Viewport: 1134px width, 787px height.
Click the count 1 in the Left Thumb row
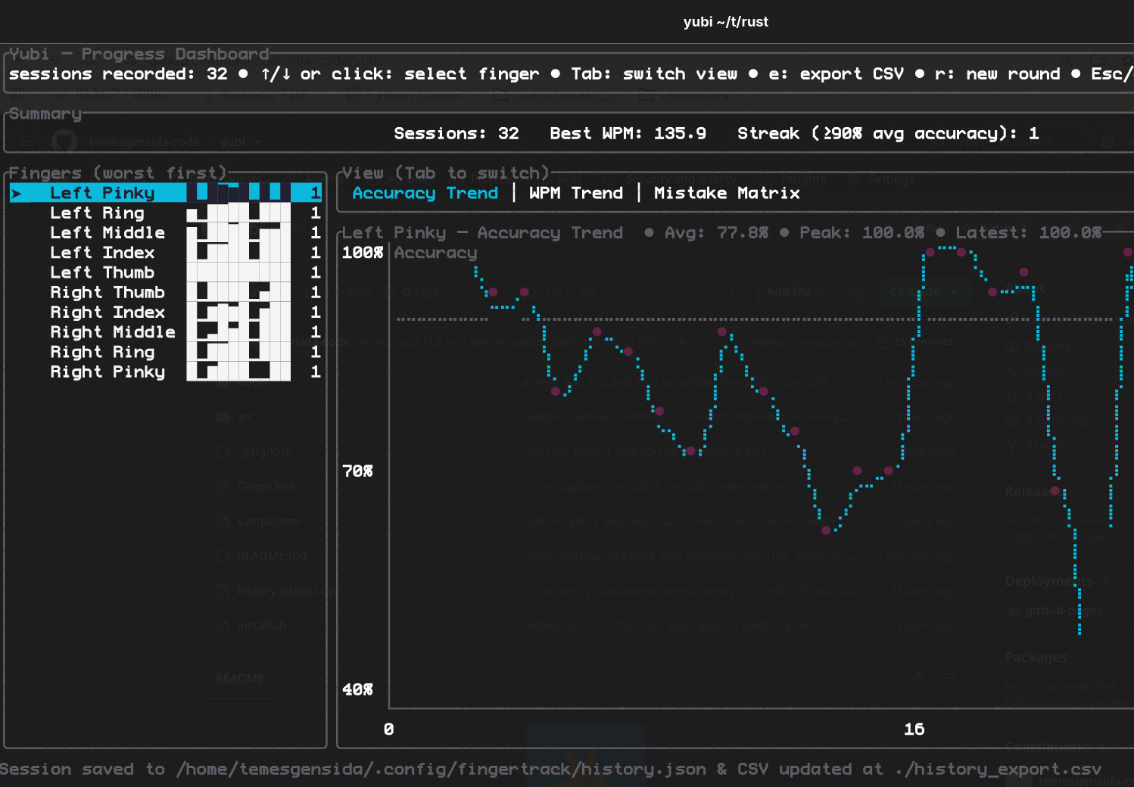(x=316, y=272)
